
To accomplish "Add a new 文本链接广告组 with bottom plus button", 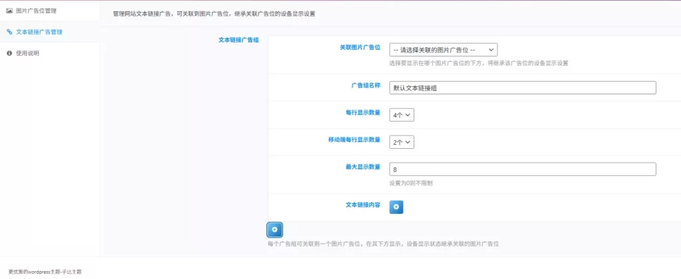I will [275, 230].
